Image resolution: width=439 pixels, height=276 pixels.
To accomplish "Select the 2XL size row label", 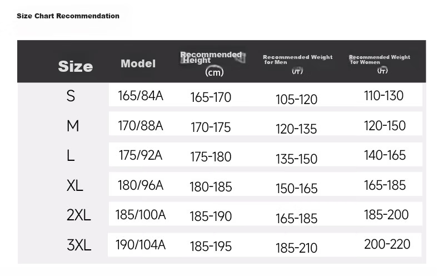I will tap(79, 215).
